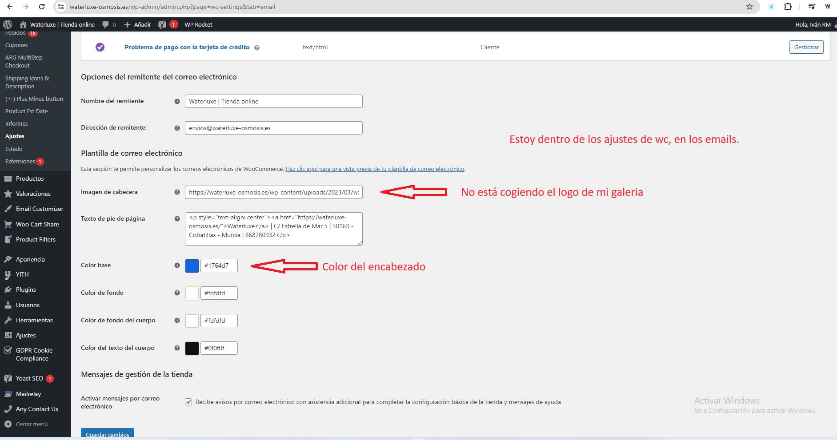
Task: Click help icon next to Nombre del remitente
Action: coord(177,101)
